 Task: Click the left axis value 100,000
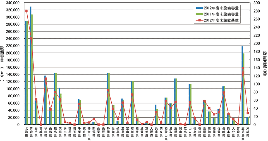13,89
